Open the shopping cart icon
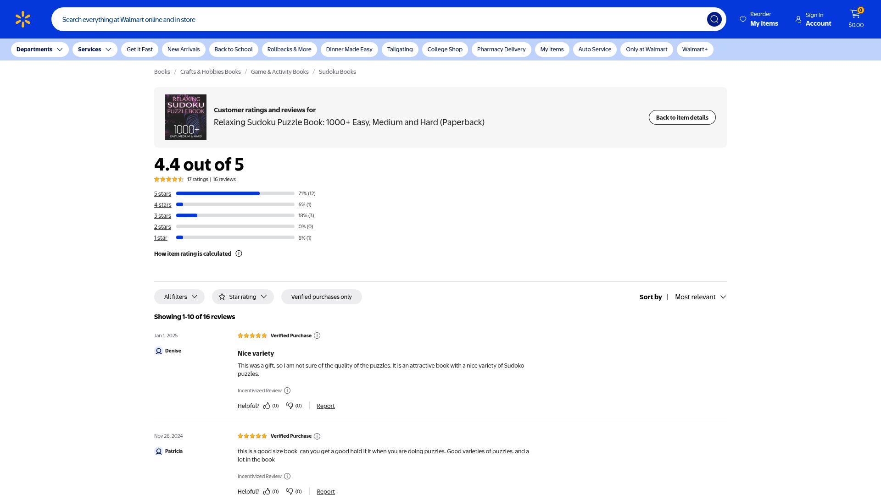881x495 pixels. [855, 14]
